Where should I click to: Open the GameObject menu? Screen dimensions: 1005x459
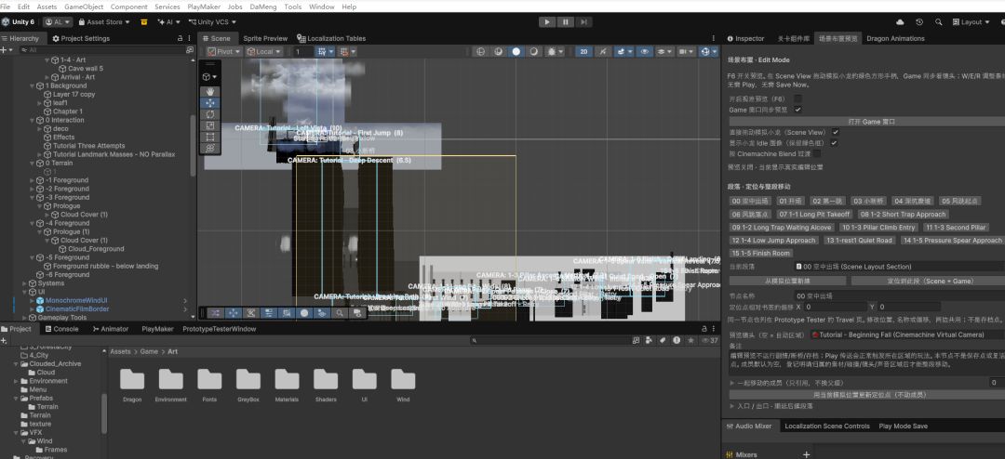point(84,7)
